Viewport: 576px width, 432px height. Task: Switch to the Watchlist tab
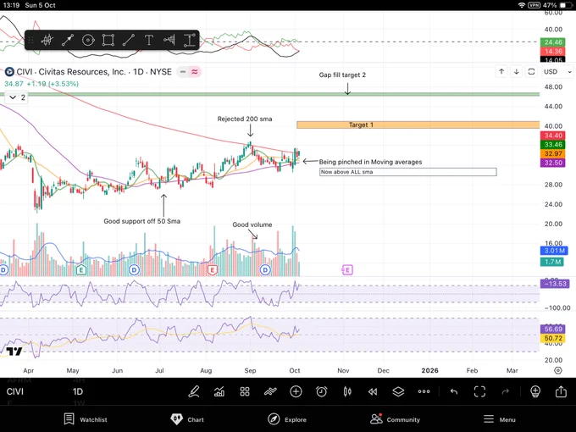coord(86,418)
